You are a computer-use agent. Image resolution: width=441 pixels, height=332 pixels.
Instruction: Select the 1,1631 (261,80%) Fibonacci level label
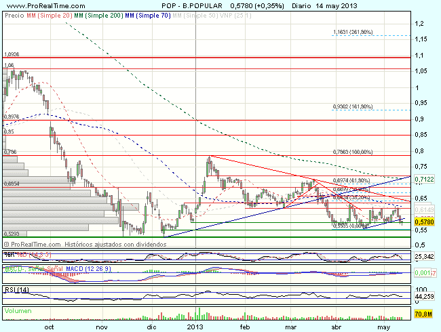[353, 32]
